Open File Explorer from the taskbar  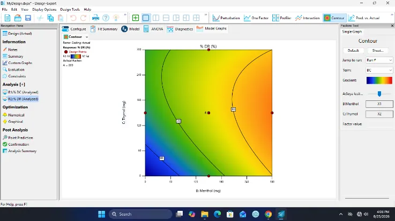205,214
